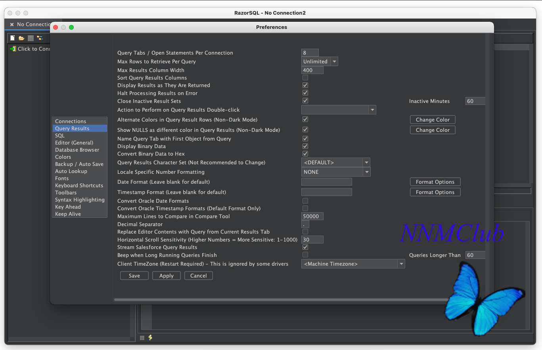
Task: Click Change Color for Show NULLS row
Action: point(433,130)
